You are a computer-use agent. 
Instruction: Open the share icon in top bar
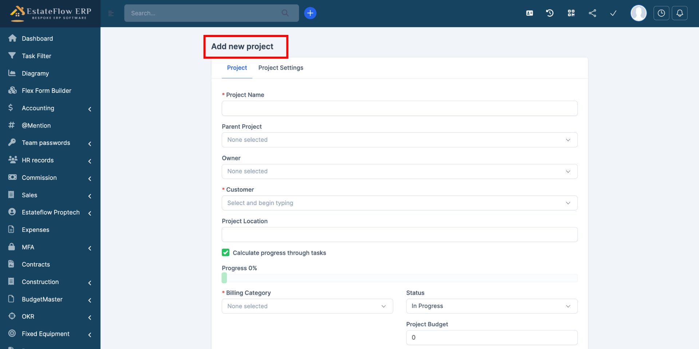(592, 13)
